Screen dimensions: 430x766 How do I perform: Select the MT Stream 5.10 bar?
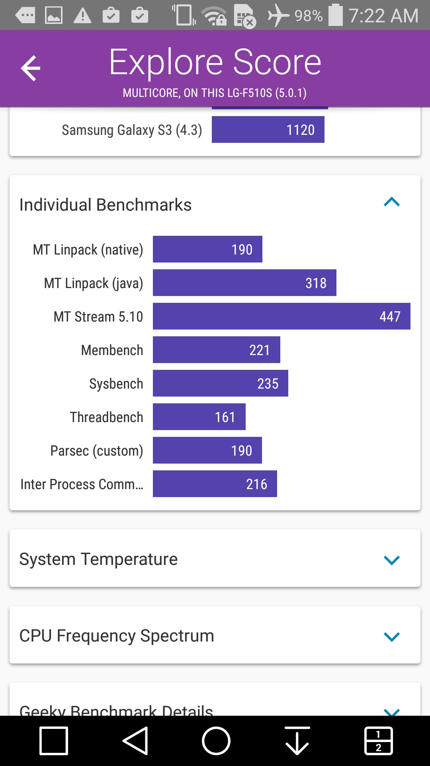[x=281, y=316]
